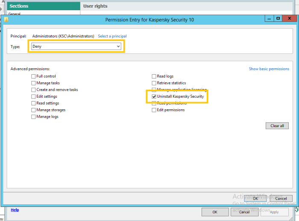This screenshot has width=299, height=221.
Task: Check the Manage tasks permission
Action: pyautogui.click(x=33, y=83)
